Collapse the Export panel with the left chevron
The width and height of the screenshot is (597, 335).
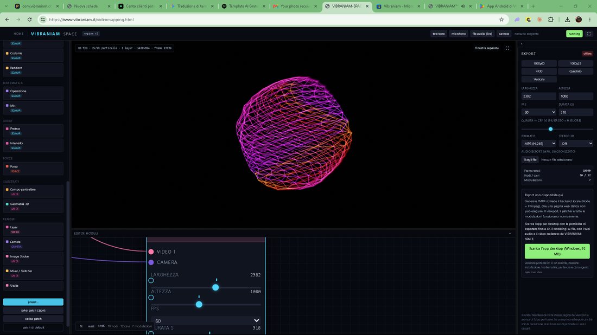(x=522, y=44)
